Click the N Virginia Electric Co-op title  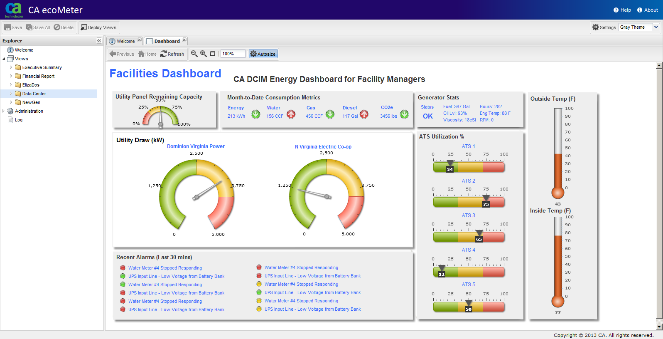(323, 147)
